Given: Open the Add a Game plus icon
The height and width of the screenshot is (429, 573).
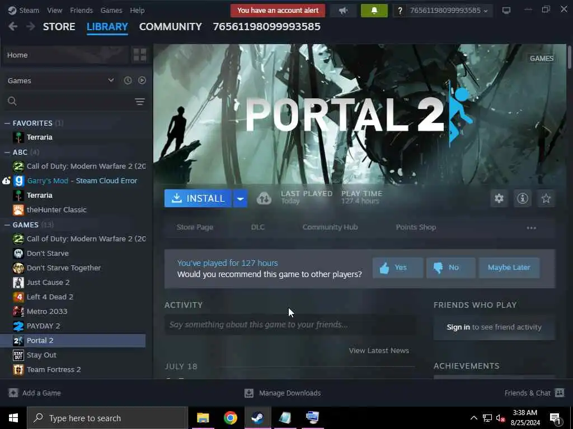Looking at the screenshot, I should [x=13, y=393].
